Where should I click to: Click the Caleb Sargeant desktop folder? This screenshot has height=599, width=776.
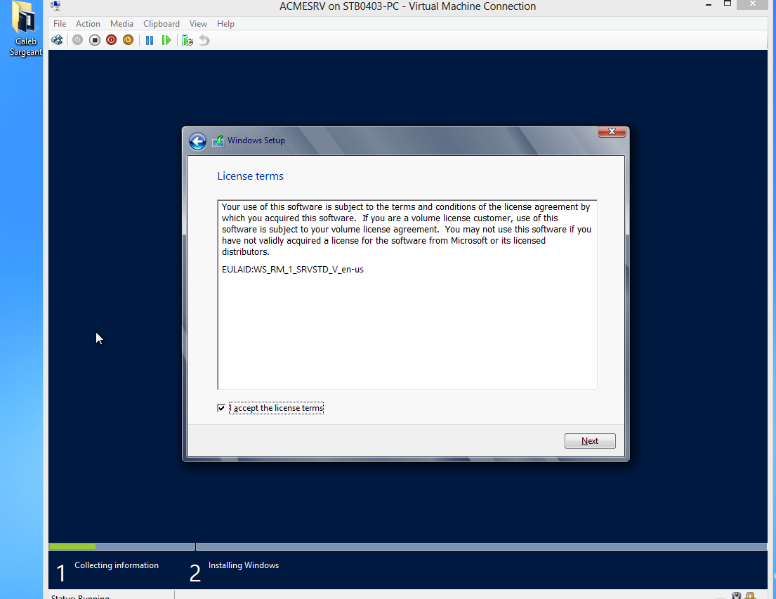(x=25, y=29)
